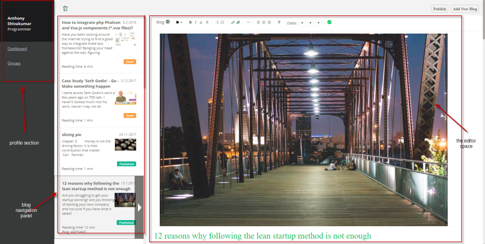Viewport: 485px width, 244px height.
Task: Open the Groups link
Action: click(14, 63)
